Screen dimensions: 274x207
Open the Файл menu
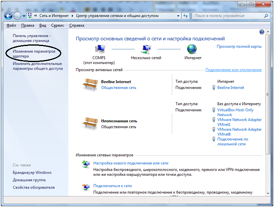[11, 25]
